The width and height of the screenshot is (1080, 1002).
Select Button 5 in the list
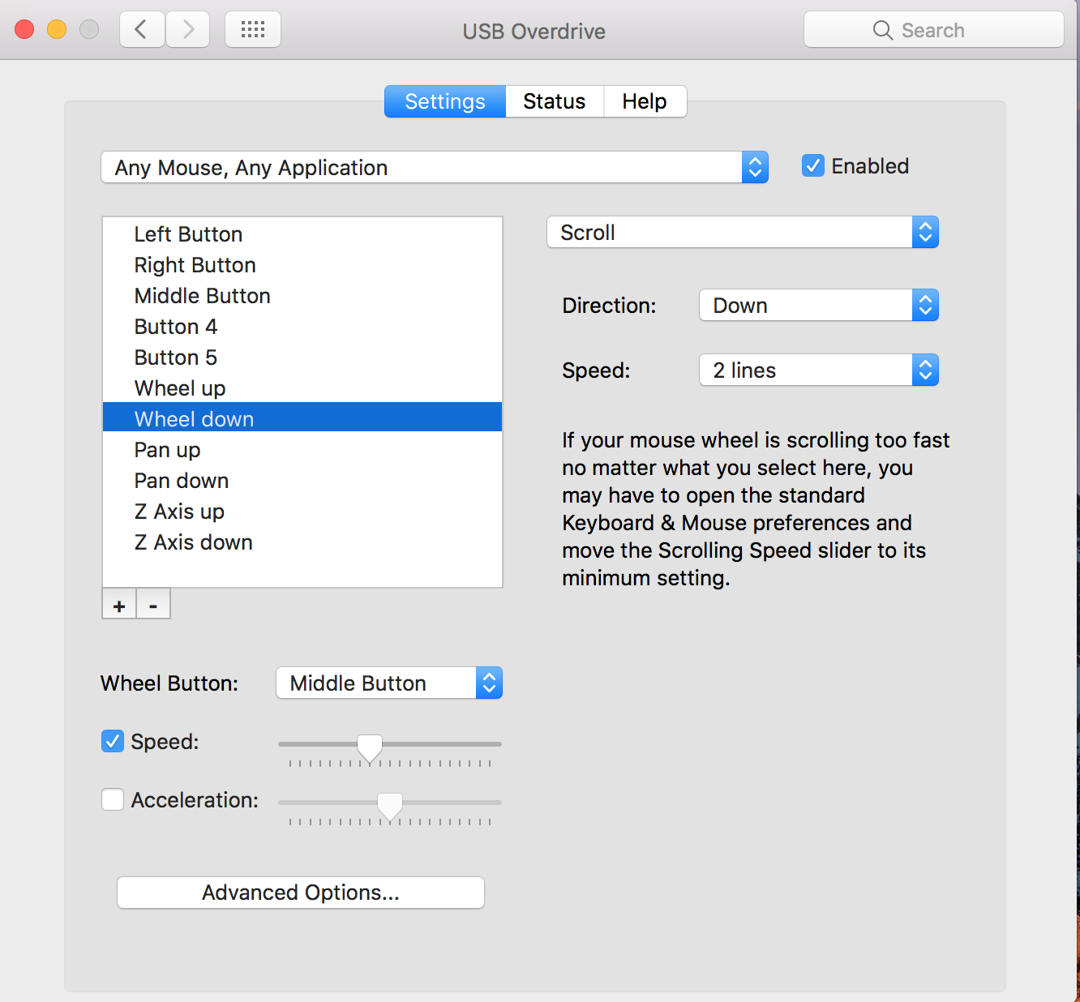tap(302, 358)
